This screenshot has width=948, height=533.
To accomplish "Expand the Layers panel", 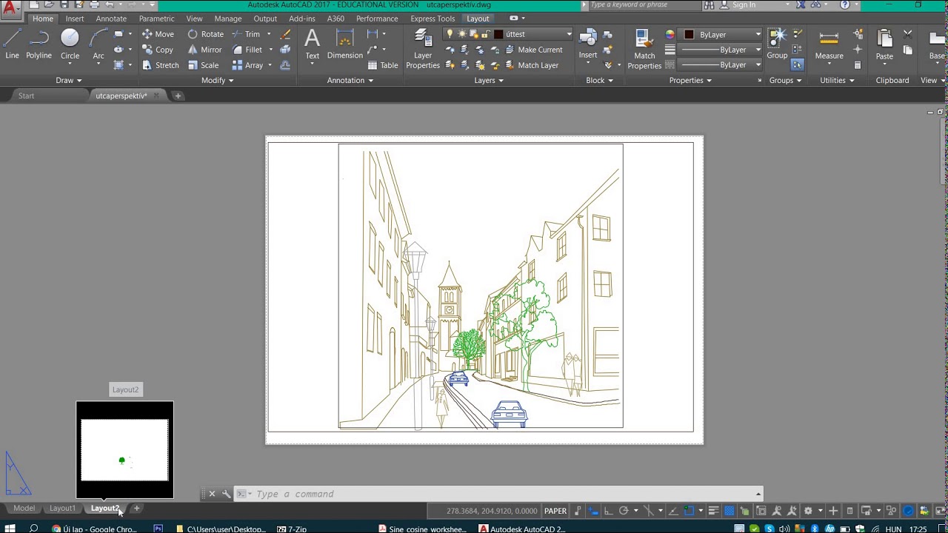I will (x=489, y=80).
